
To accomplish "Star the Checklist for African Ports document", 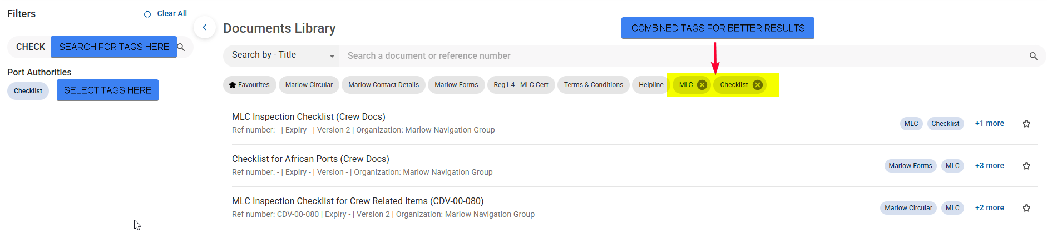I will 1026,166.
